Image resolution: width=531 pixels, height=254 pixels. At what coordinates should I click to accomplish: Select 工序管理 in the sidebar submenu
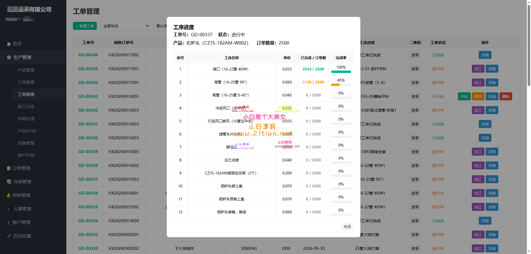26,82
